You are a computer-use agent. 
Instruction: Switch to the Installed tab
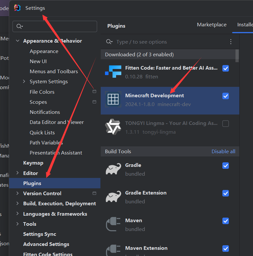click(x=245, y=25)
